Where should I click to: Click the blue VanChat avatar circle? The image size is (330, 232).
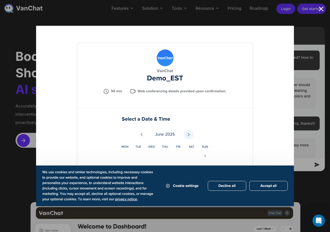[x=165, y=58]
